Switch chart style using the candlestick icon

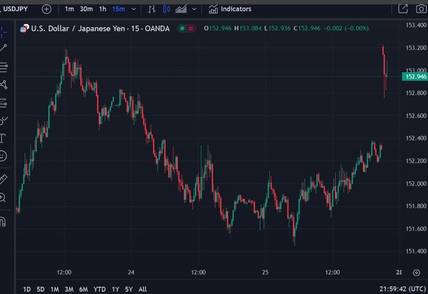pos(166,9)
